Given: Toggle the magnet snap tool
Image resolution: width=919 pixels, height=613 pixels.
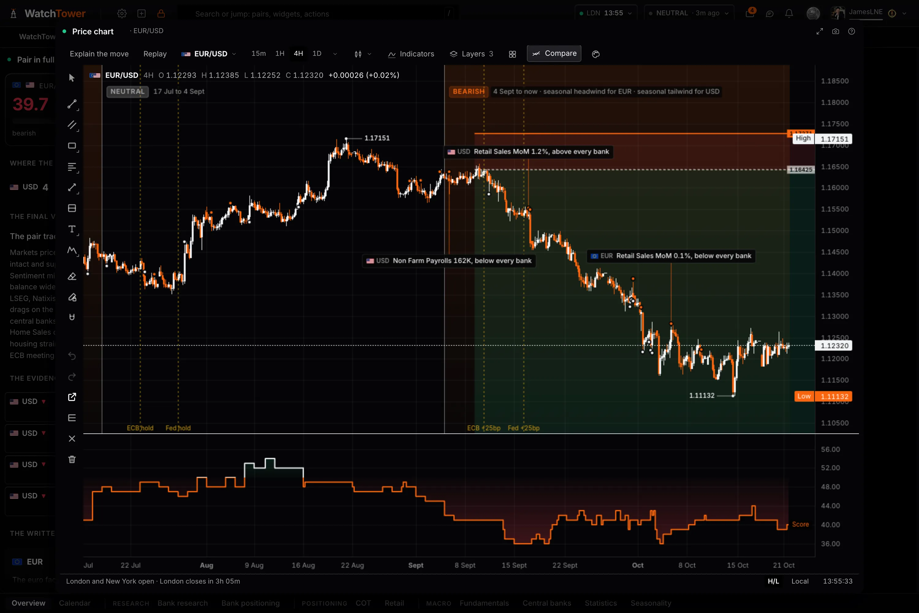Looking at the screenshot, I should pyautogui.click(x=72, y=317).
